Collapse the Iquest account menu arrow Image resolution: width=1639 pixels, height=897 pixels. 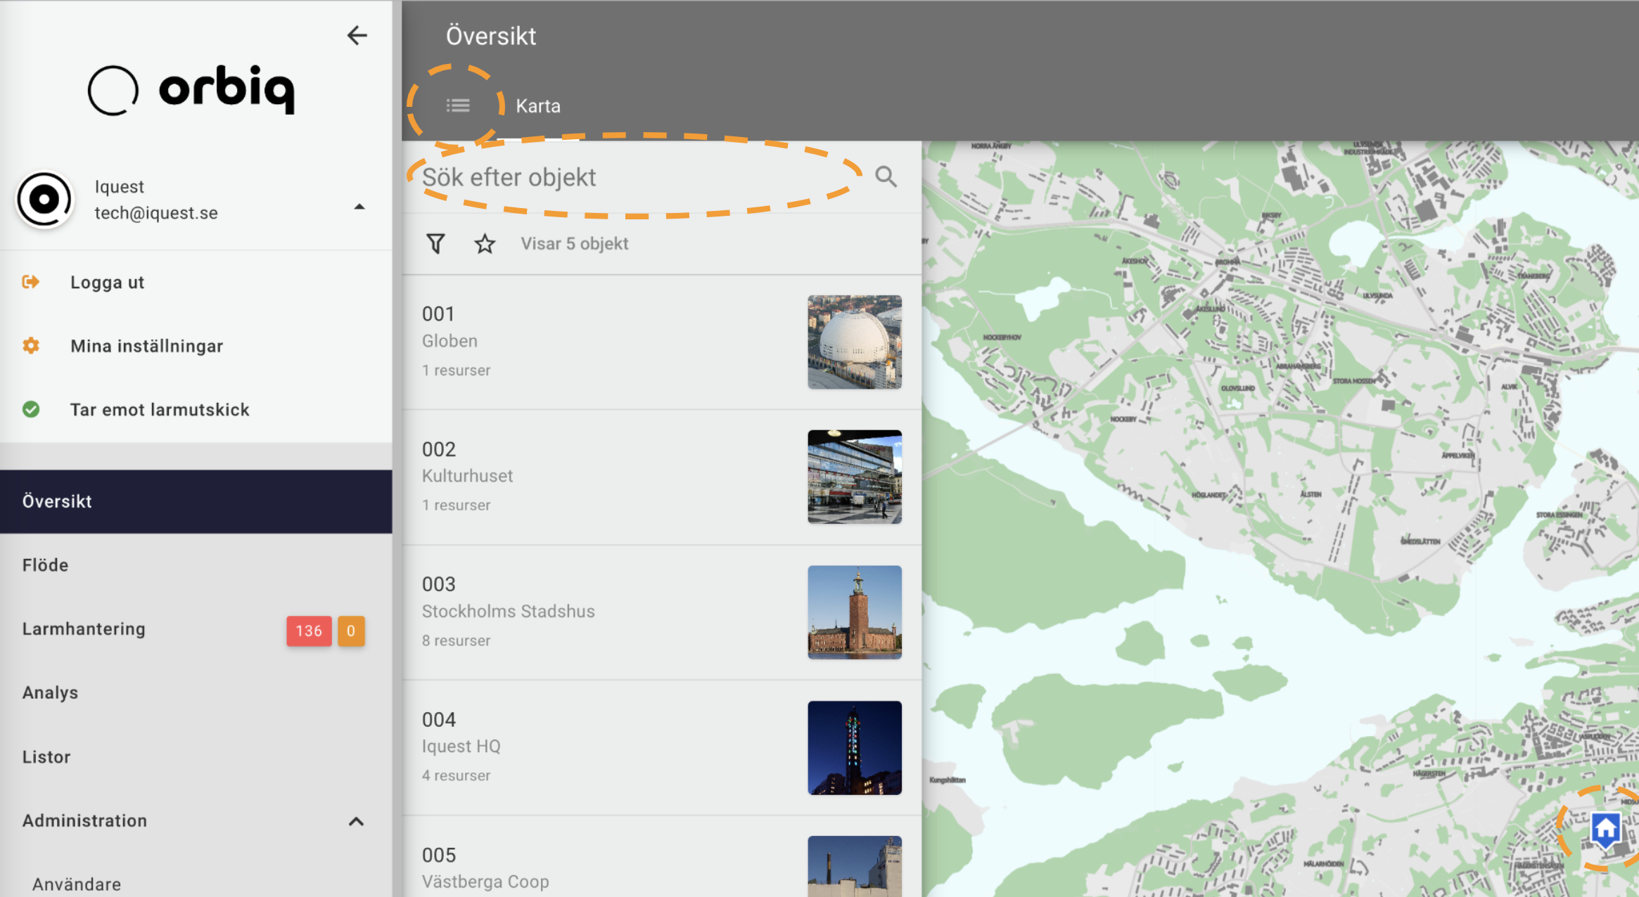[359, 207]
